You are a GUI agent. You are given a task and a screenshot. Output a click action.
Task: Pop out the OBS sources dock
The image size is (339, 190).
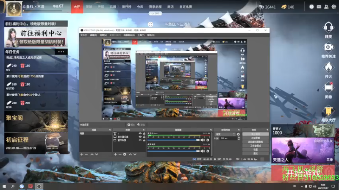144,130
